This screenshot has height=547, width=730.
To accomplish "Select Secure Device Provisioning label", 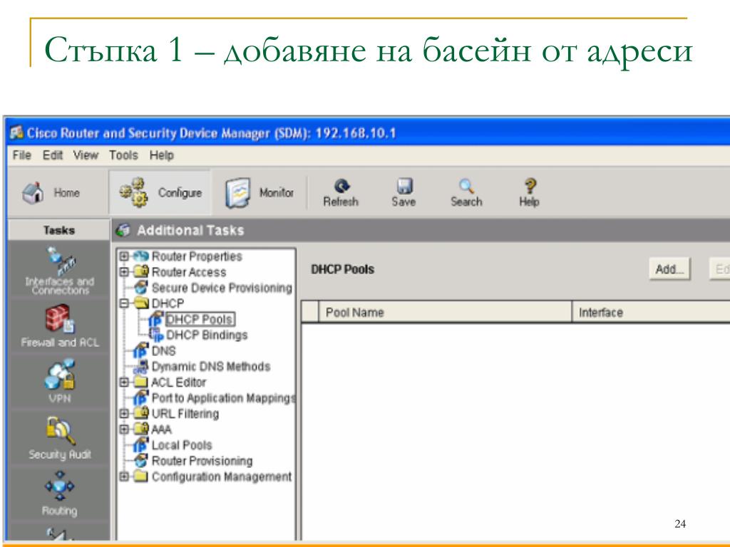I will pyautogui.click(x=222, y=288).
